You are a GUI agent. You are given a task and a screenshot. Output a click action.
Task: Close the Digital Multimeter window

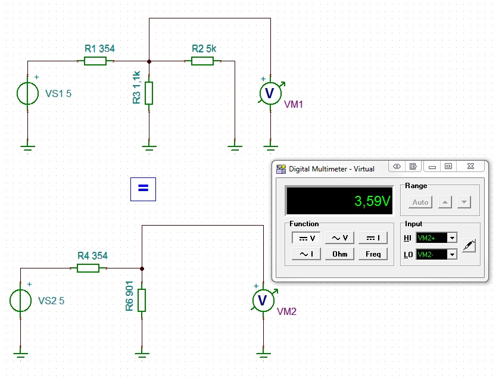click(x=470, y=166)
